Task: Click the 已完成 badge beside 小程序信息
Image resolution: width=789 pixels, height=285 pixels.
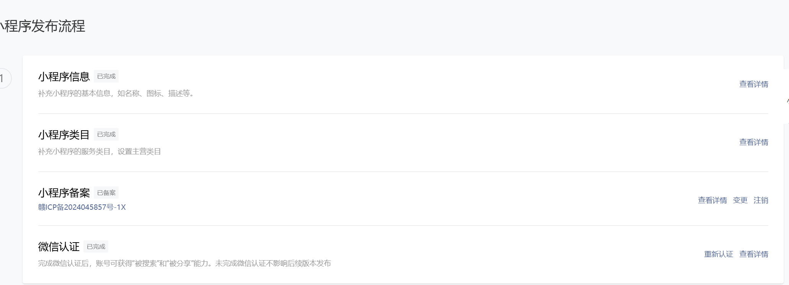Action: pos(106,76)
